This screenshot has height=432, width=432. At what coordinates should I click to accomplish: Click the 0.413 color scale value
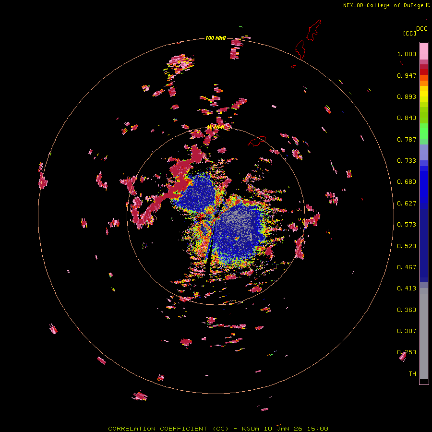(x=407, y=288)
